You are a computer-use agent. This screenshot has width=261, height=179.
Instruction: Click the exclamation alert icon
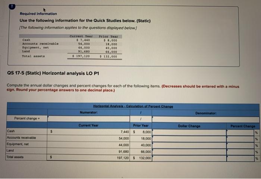[12, 6]
